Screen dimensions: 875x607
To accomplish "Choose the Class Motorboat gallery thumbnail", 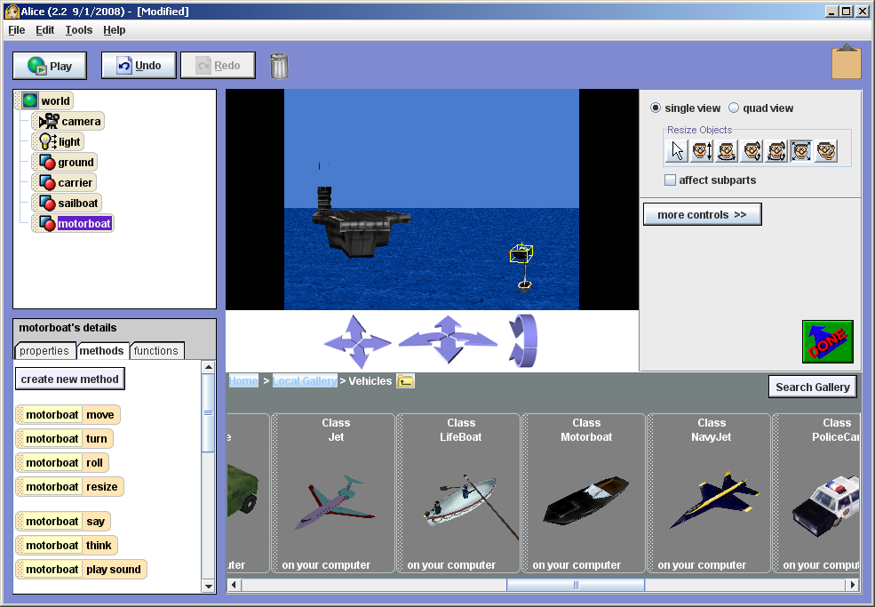I will [x=584, y=493].
